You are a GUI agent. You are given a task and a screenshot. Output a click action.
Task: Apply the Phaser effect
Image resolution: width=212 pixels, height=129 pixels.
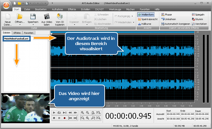[167, 15]
